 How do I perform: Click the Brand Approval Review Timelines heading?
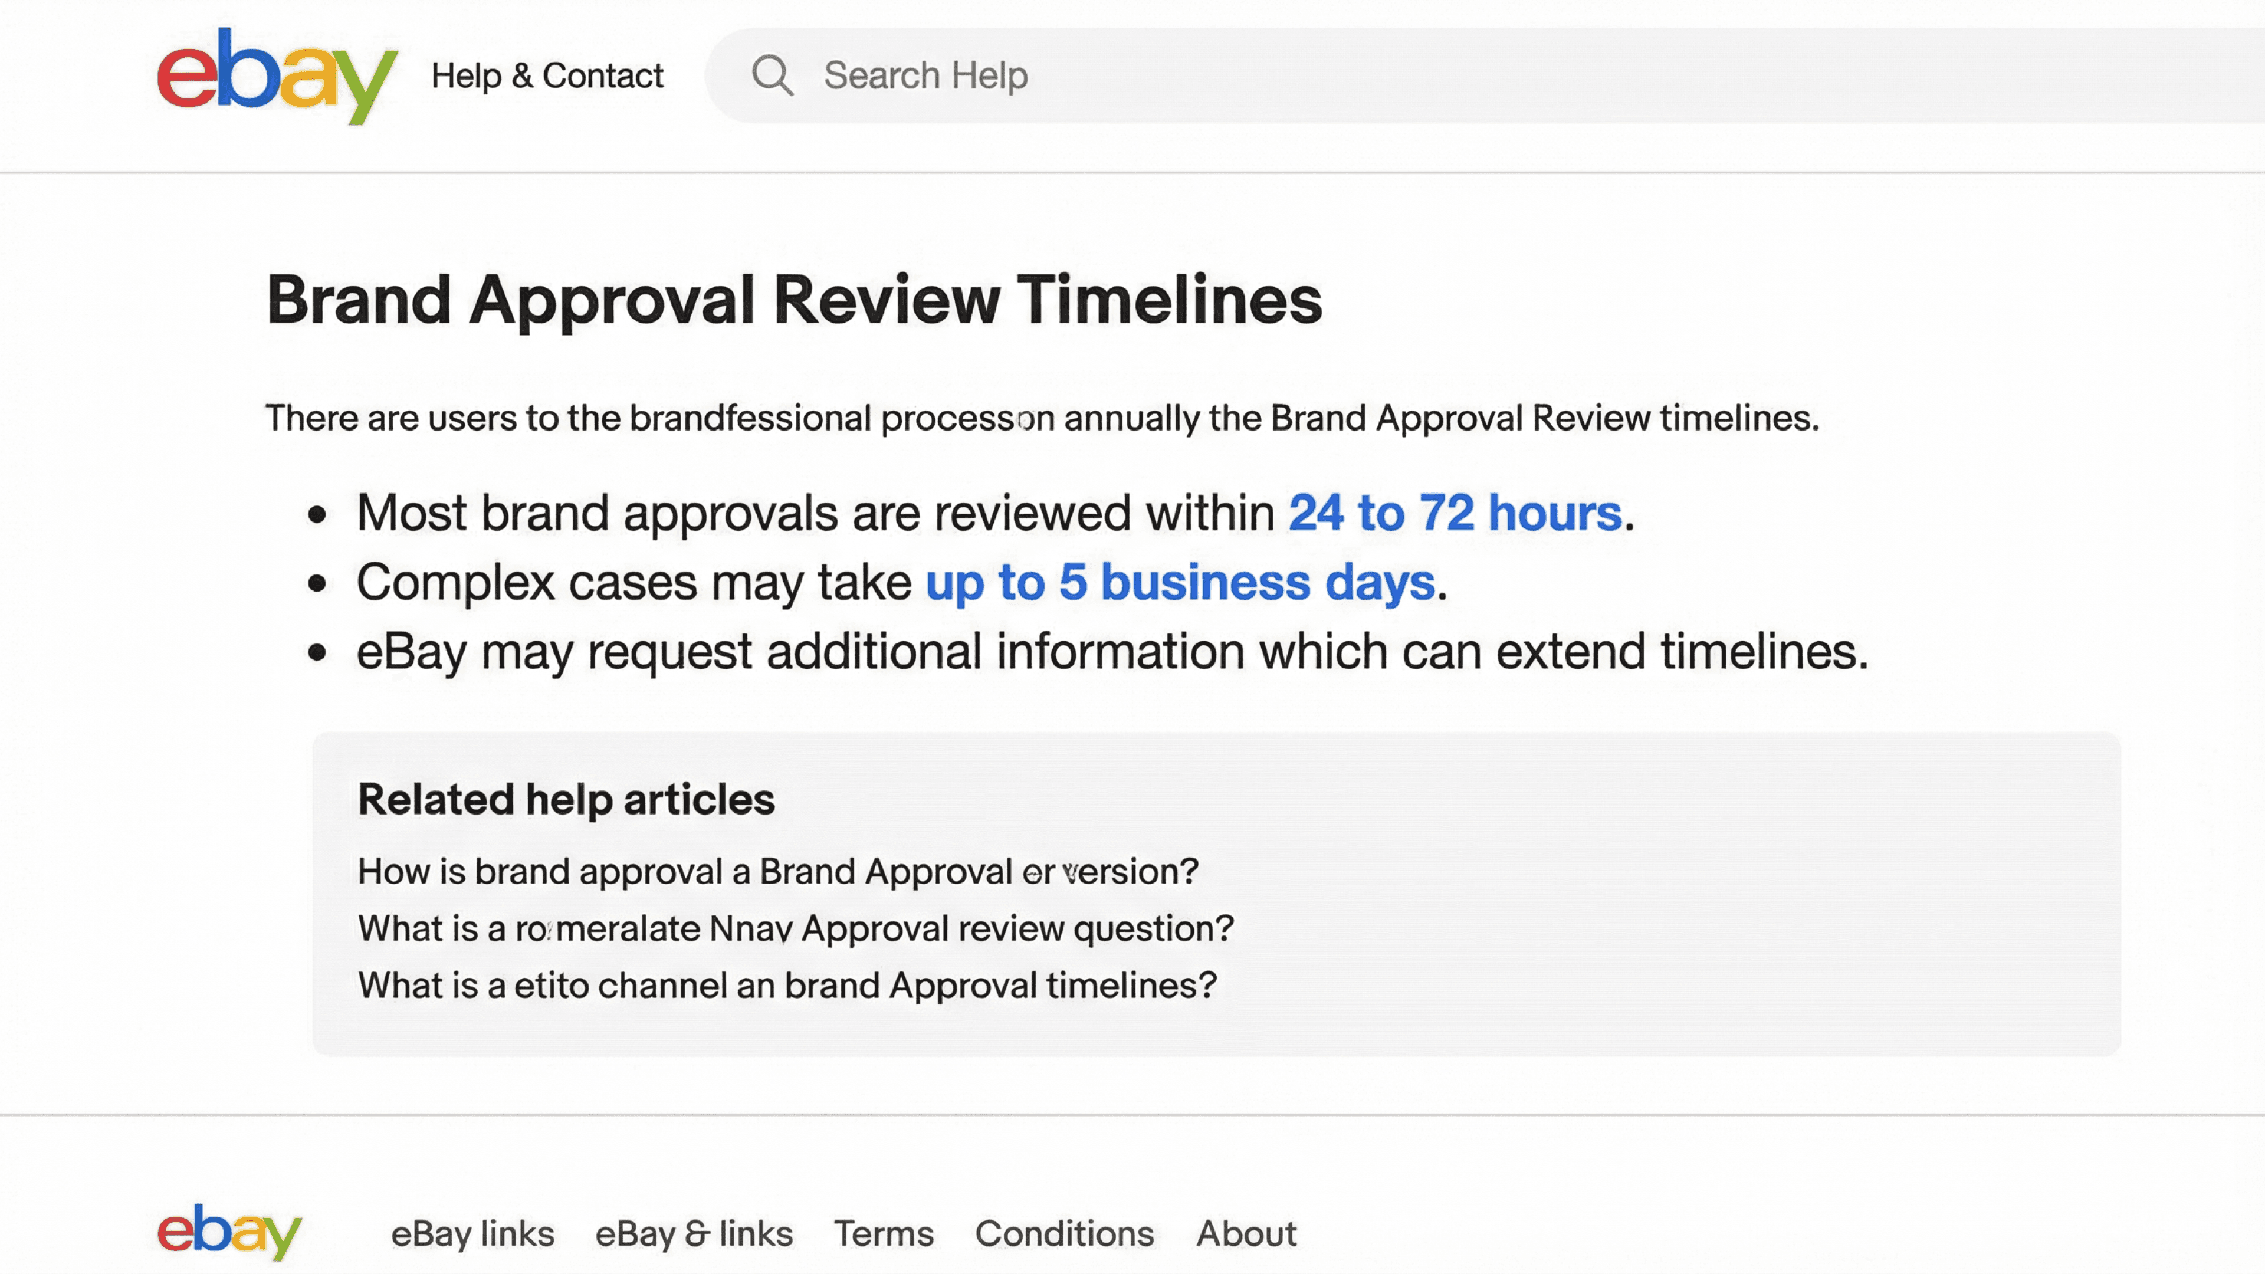[x=793, y=300]
